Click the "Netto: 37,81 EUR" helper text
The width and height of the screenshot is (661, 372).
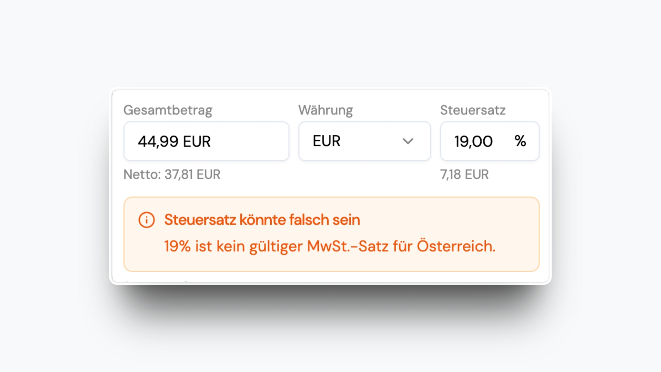pos(172,174)
